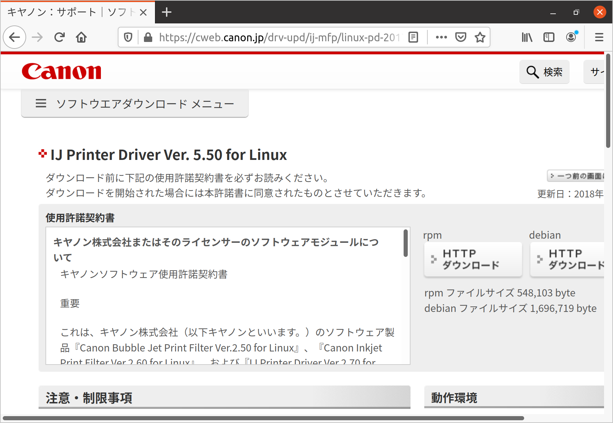Open the Firefox account menu
The image size is (613, 423).
click(x=571, y=37)
